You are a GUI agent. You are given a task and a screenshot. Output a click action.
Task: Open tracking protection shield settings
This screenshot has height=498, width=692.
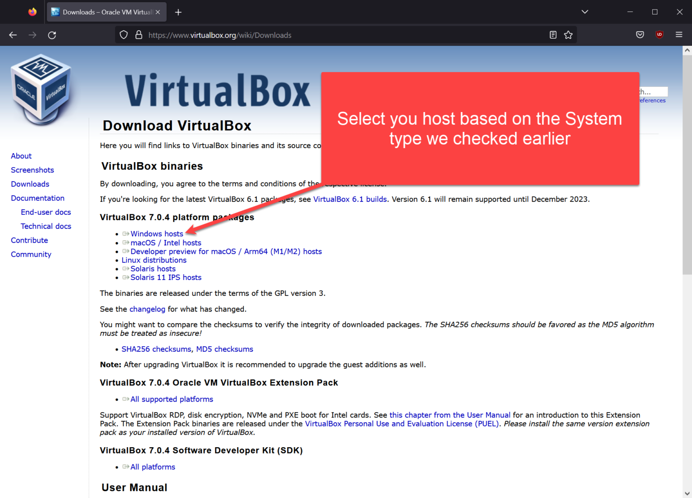tap(123, 35)
